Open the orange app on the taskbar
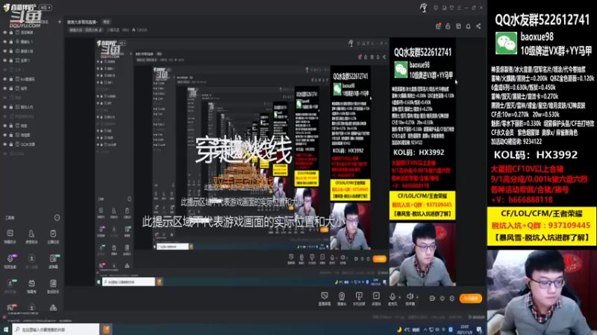This screenshot has height=335, width=597. [x=106, y=329]
